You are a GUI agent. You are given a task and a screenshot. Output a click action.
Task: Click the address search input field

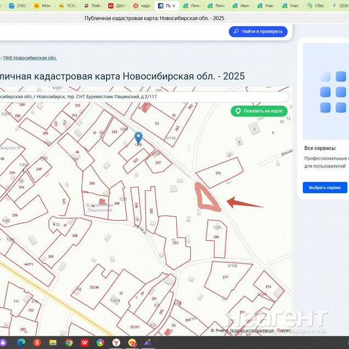pyautogui.click(x=143, y=97)
